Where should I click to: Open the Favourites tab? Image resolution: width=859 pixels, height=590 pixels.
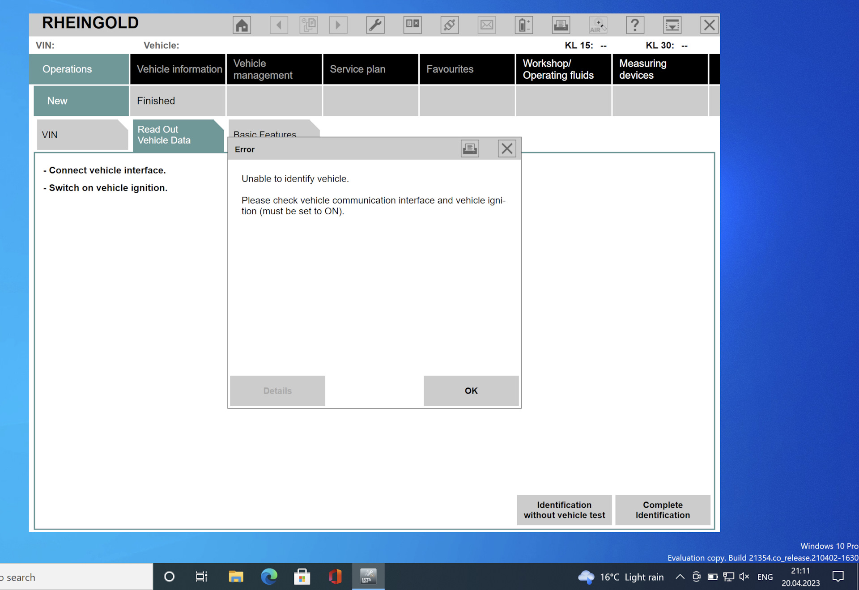tap(467, 69)
